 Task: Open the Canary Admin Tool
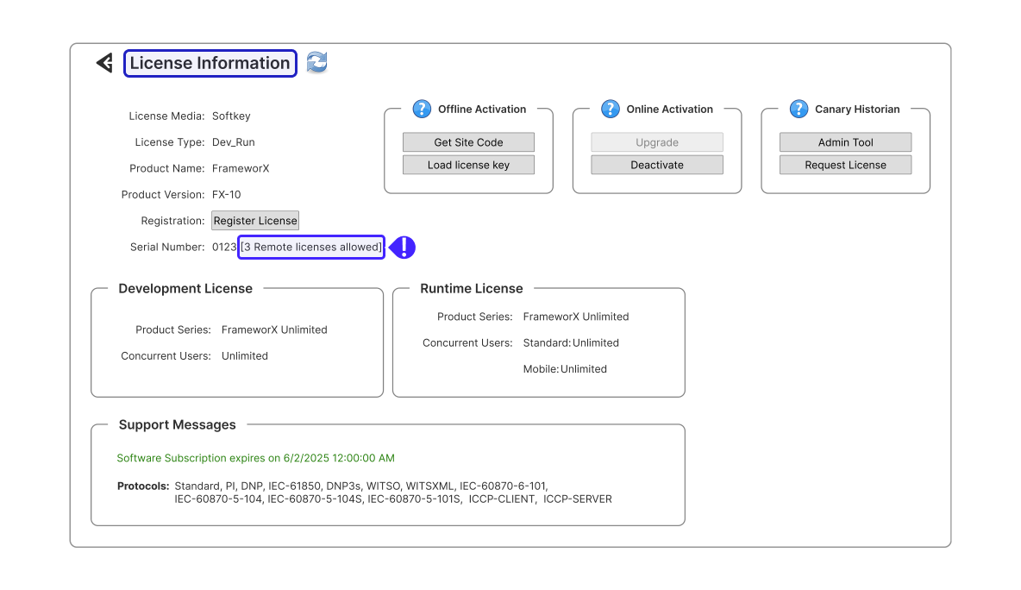pyautogui.click(x=846, y=142)
